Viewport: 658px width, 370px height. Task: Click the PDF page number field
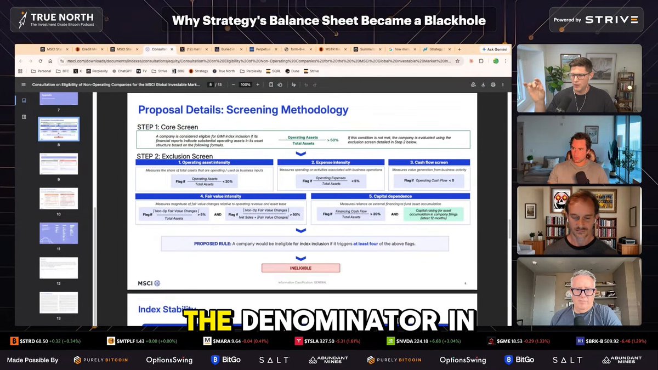(211, 84)
